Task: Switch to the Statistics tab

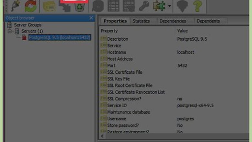Action: 141,21
